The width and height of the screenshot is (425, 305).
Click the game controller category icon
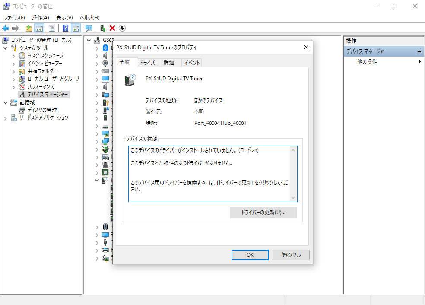pos(105,157)
